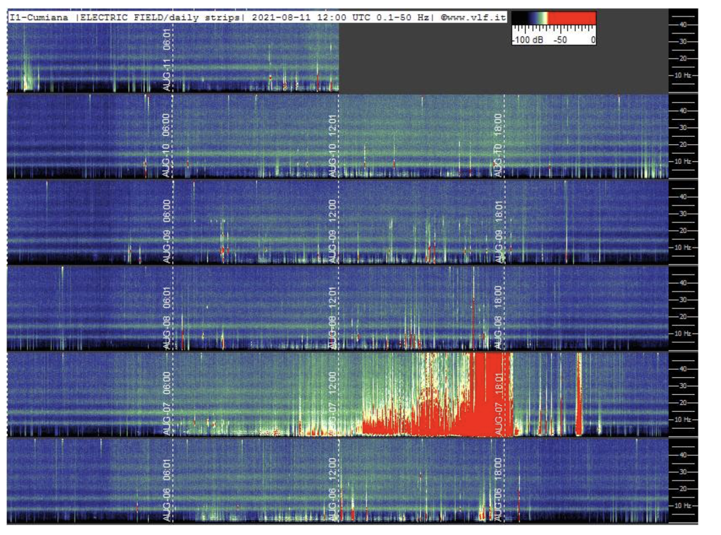The image size is (721, 535).
Task: Click the AUG-09 06:00 time marker
Action: click(167, 231)
